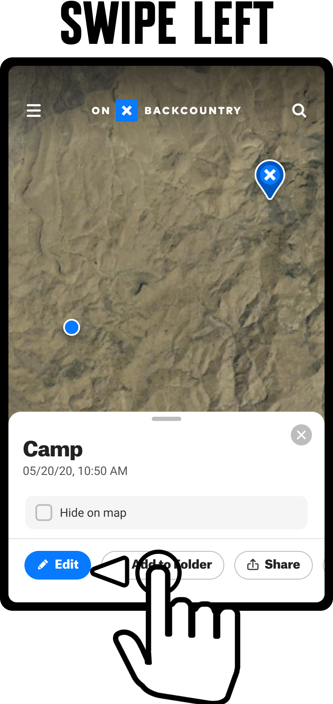Open the hamburger menu
Viewport: 333px width, 704px height.
(34, 111)
